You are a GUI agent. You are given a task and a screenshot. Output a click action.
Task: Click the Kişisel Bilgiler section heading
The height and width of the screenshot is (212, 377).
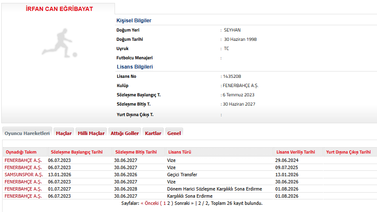pos(134,21)
